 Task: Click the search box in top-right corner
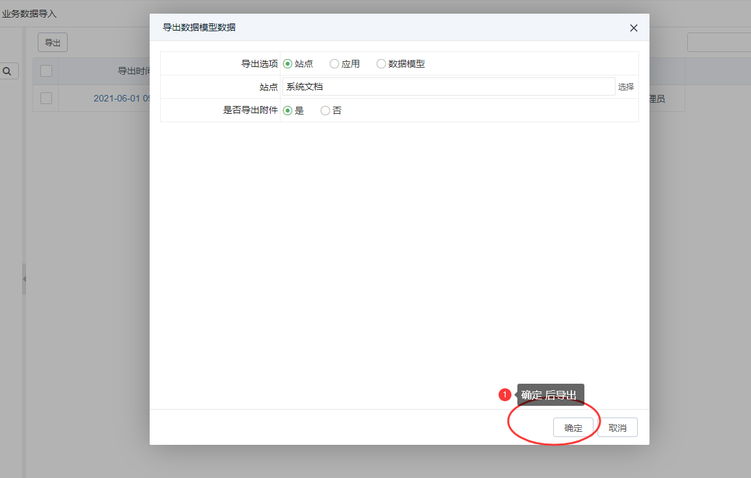719,42
